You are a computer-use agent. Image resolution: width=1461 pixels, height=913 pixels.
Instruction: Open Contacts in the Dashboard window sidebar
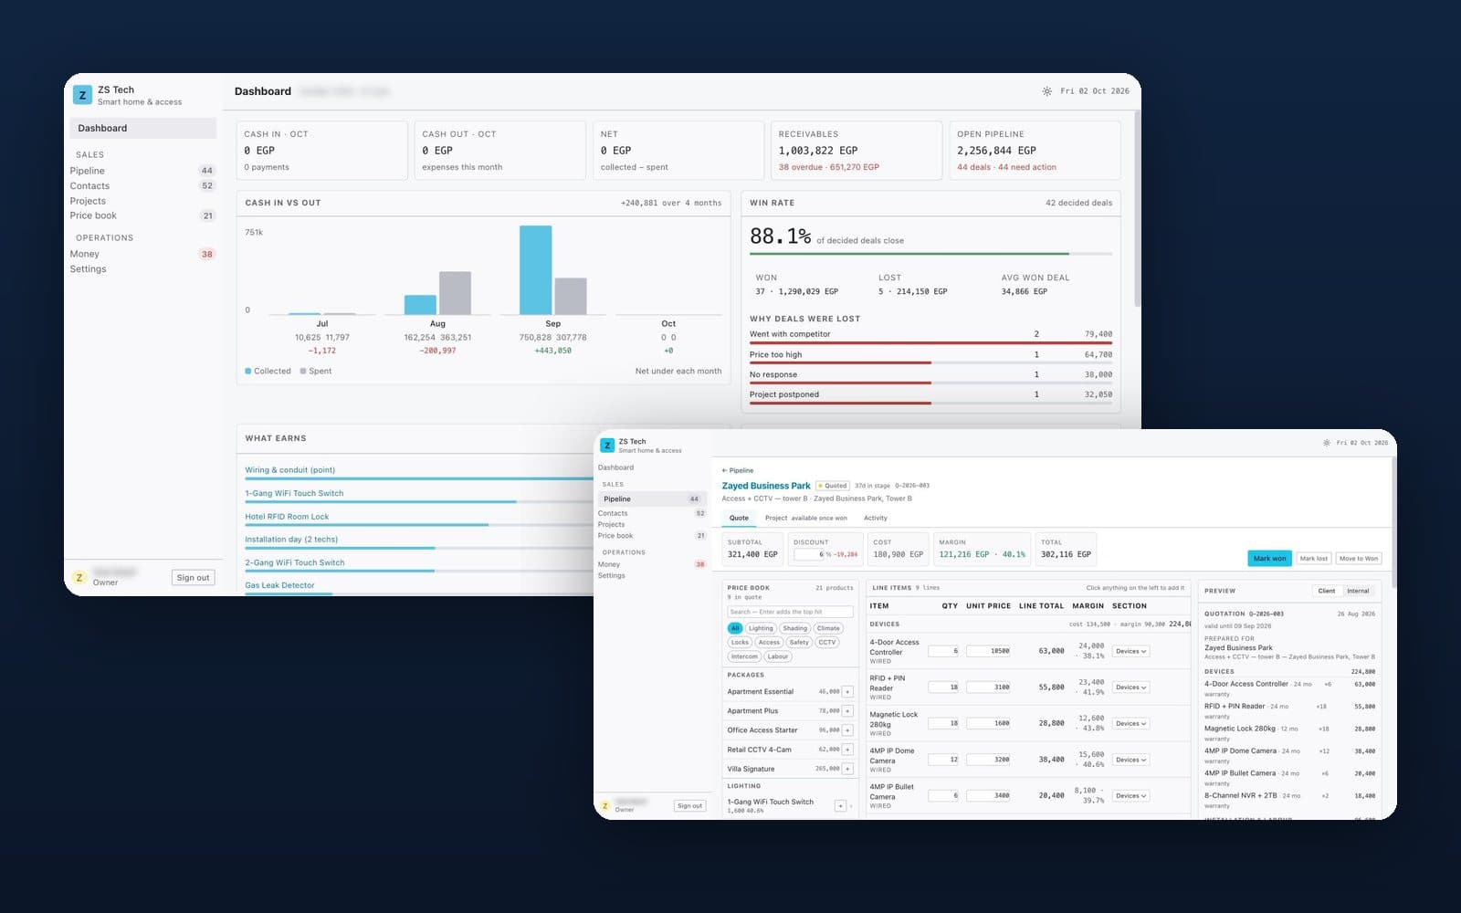(x=142, y=186)
